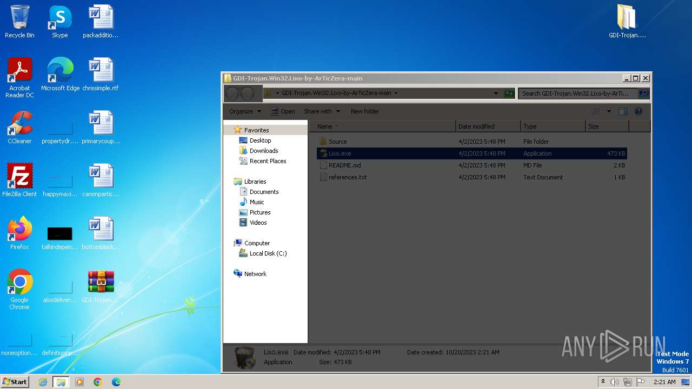Launch FileZilla Client shortcut
The height and width of the screenshot is (389, 692).
point(19,180)
